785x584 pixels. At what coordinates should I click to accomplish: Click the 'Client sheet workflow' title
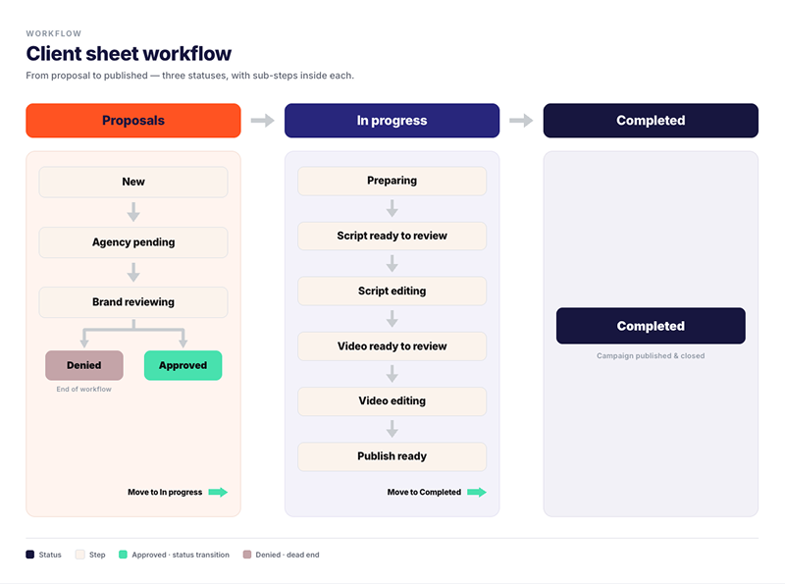(129, 54)
